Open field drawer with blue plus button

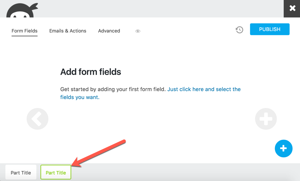[283, 148]
